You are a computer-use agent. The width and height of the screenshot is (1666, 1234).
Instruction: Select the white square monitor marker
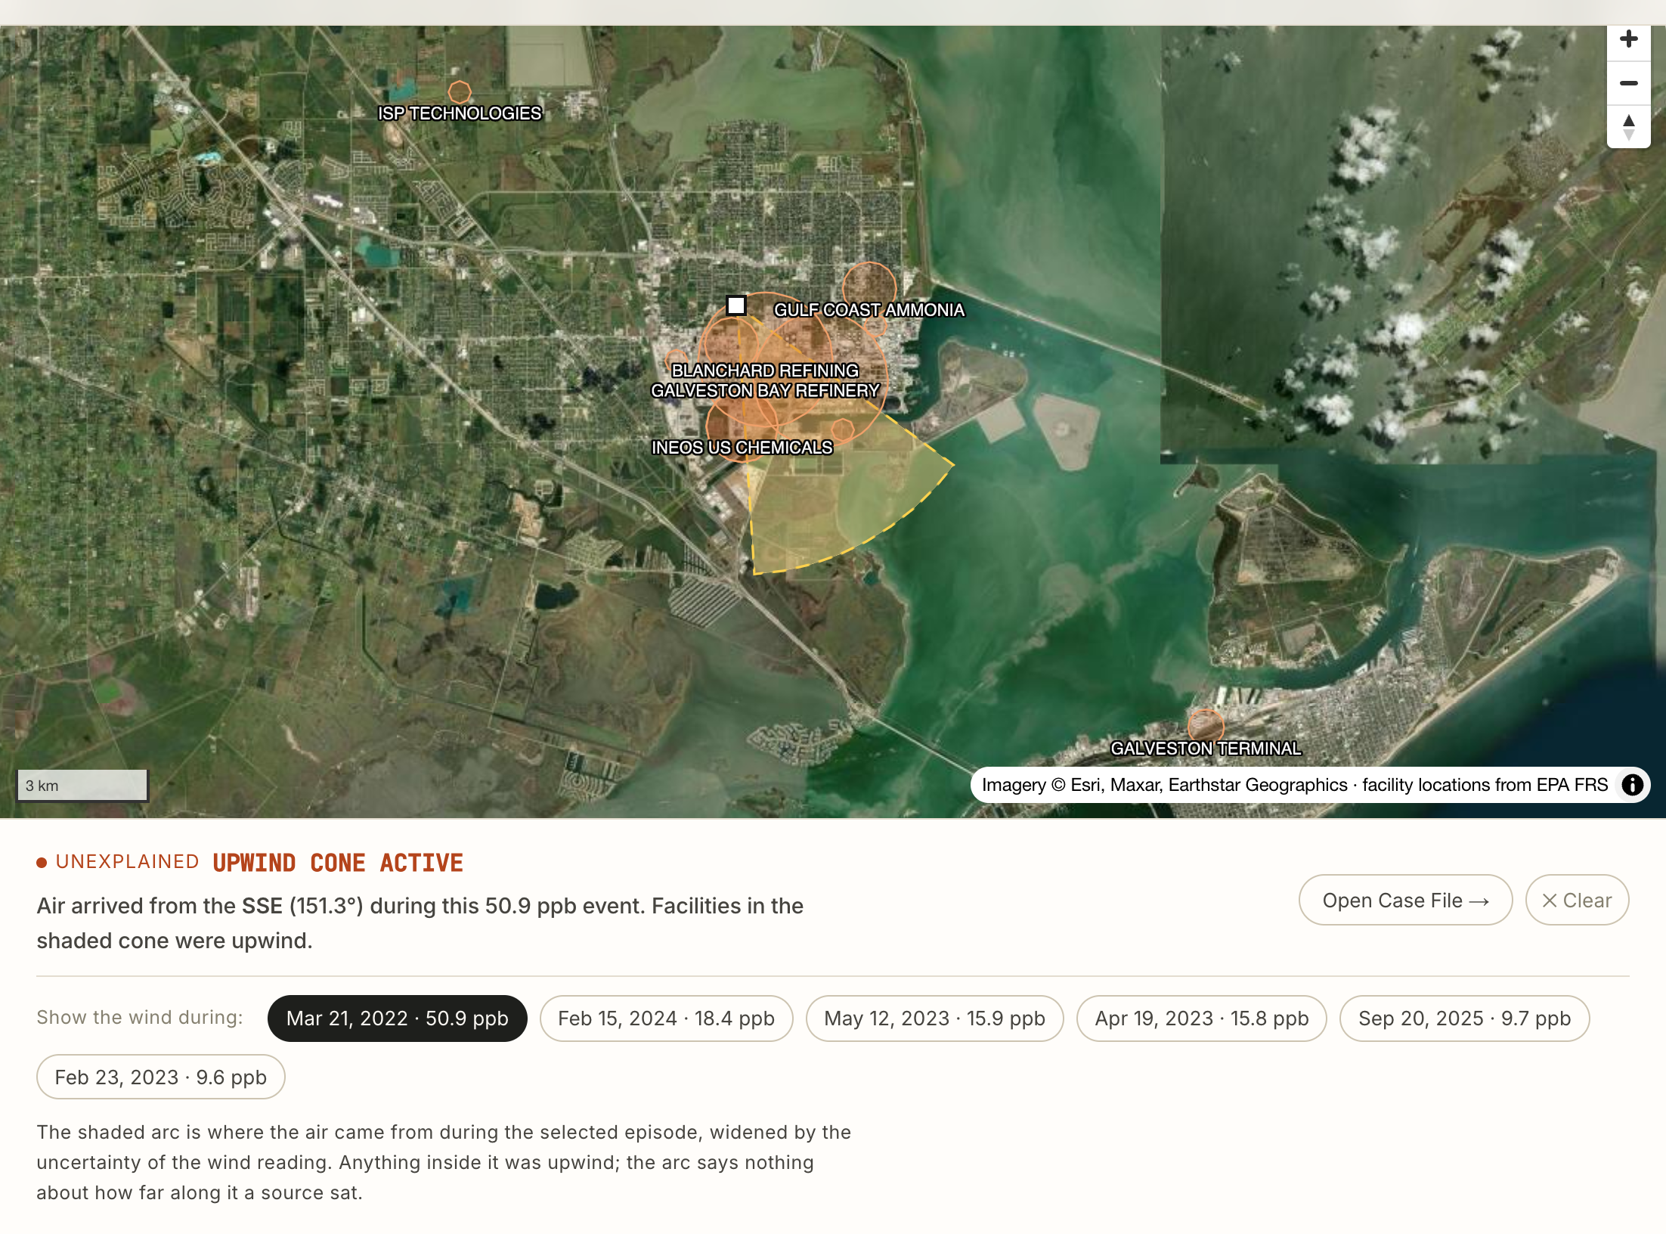click(736, 305)
